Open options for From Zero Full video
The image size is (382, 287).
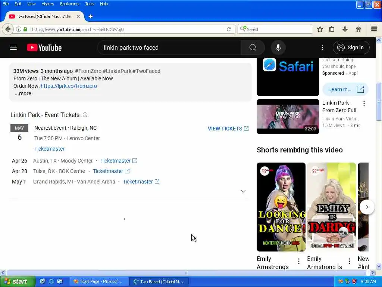tap(364, 104)
